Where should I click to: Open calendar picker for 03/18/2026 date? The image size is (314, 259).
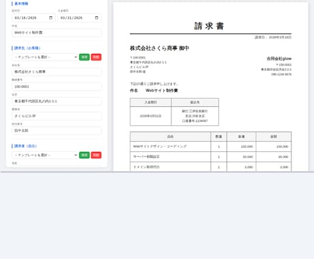pyautogui.click(x=51, y=18)
